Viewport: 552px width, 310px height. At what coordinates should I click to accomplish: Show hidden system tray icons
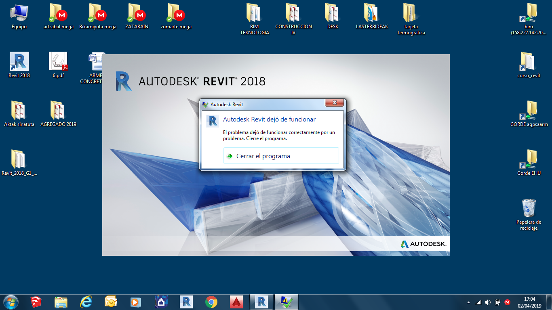(468, 302)
